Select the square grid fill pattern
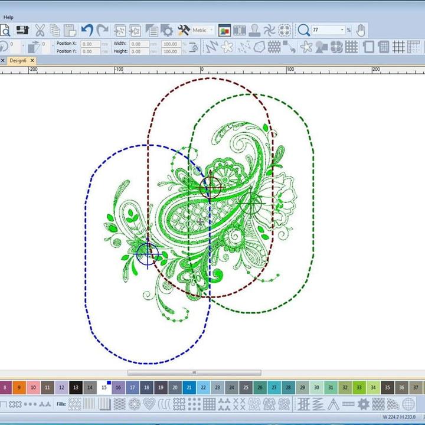This screenshot has height=425, width=425. [209, 404]
